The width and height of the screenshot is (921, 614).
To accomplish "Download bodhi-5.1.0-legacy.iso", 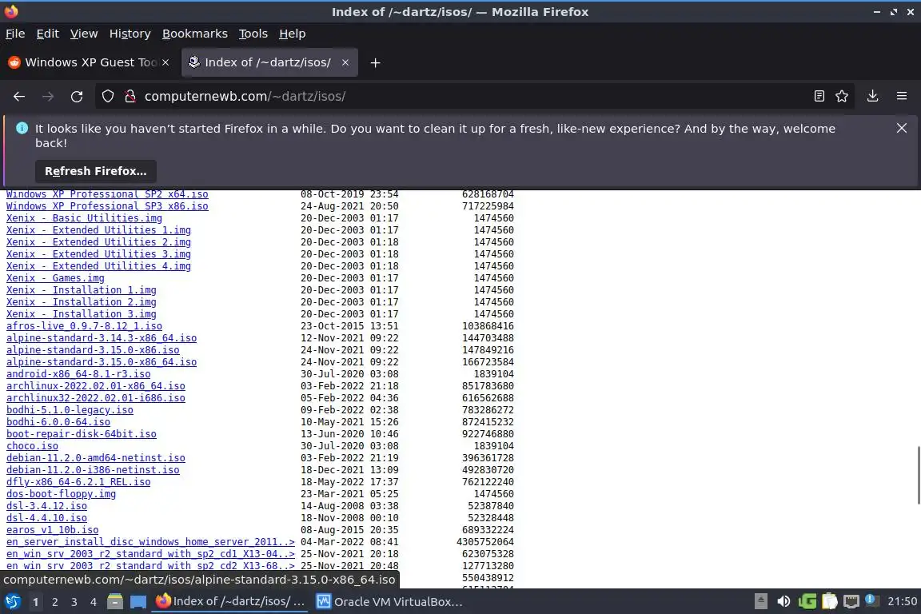I will (x=70, y=410).
